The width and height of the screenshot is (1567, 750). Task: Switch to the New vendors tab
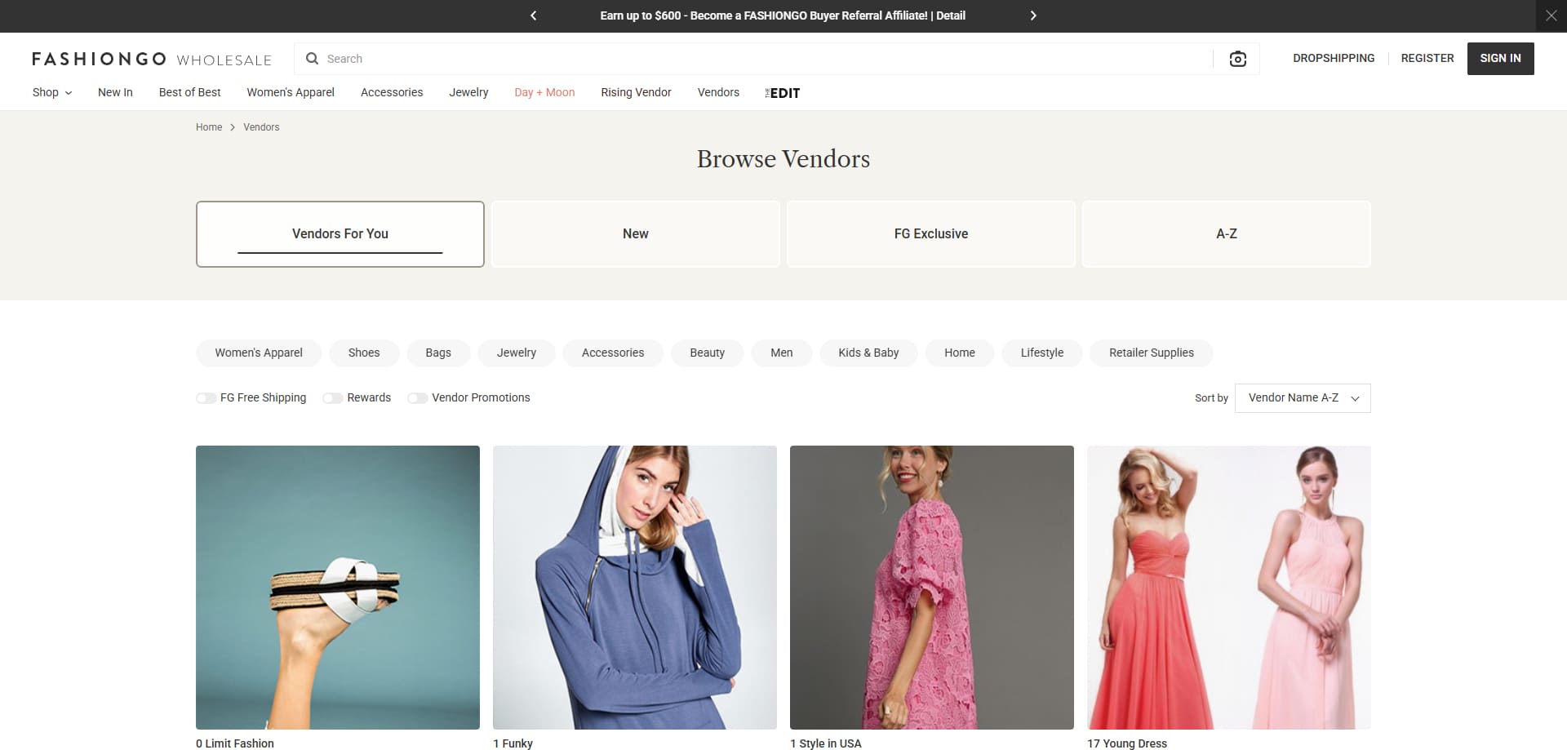click(636, 234)
